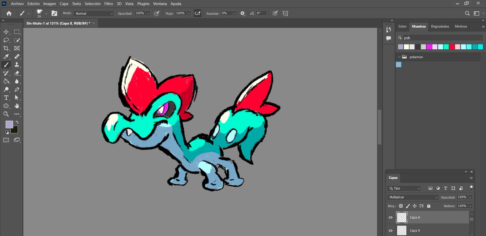Toggle lock image pixels brush icon

408,206
